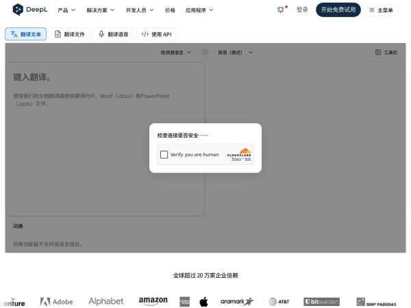Click the 检查连接是否安全 dialog text
The image size is (411, 308).
tap(183, 135)
